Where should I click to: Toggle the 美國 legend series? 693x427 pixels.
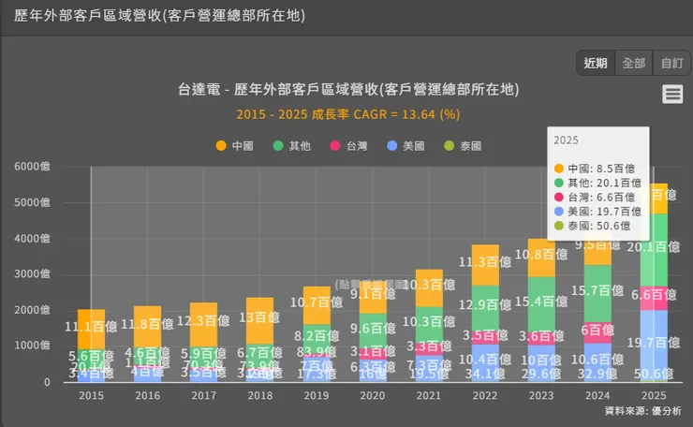pos(405,146)
